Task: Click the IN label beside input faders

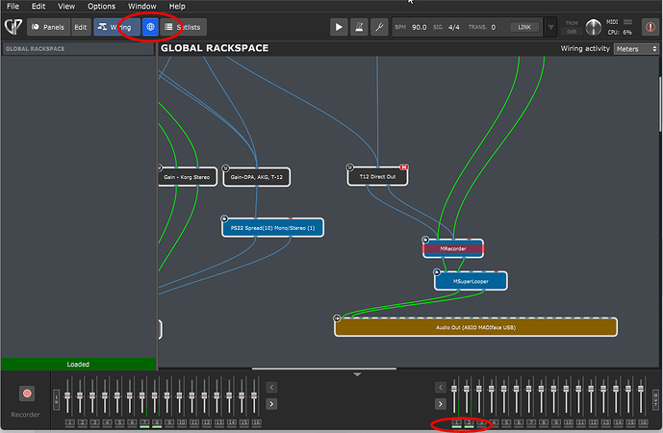Action: pos(56,399)
